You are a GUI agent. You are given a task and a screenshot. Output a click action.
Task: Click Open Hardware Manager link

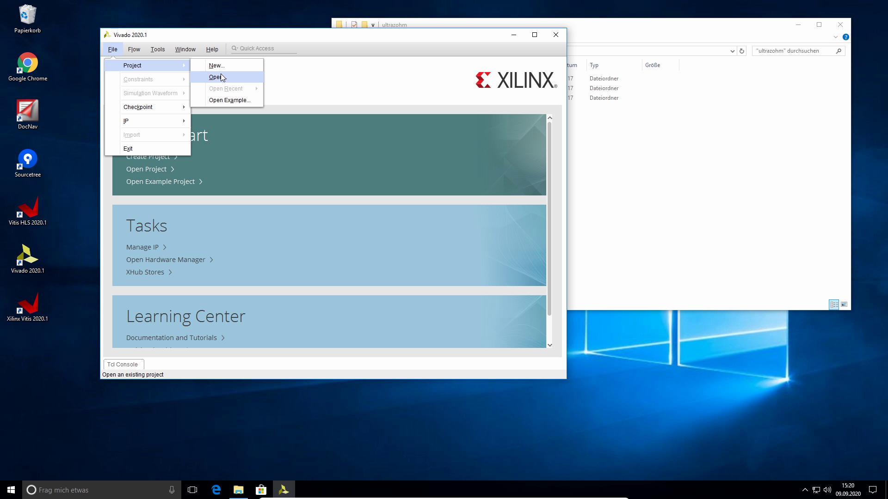click(x=166, y=260)
